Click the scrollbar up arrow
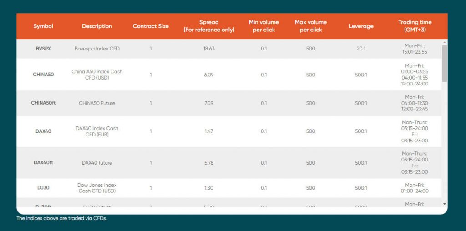This screenshot has height=231, width=466. tap(445, 42)
